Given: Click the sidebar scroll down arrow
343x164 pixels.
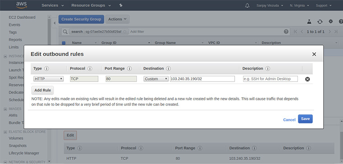Looking at the screenshot, I should click(x=49, y=161).
